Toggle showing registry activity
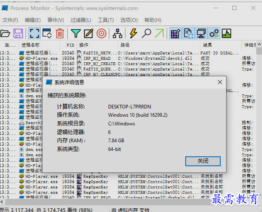Screen dimensions: 262x212 point(176,33)
